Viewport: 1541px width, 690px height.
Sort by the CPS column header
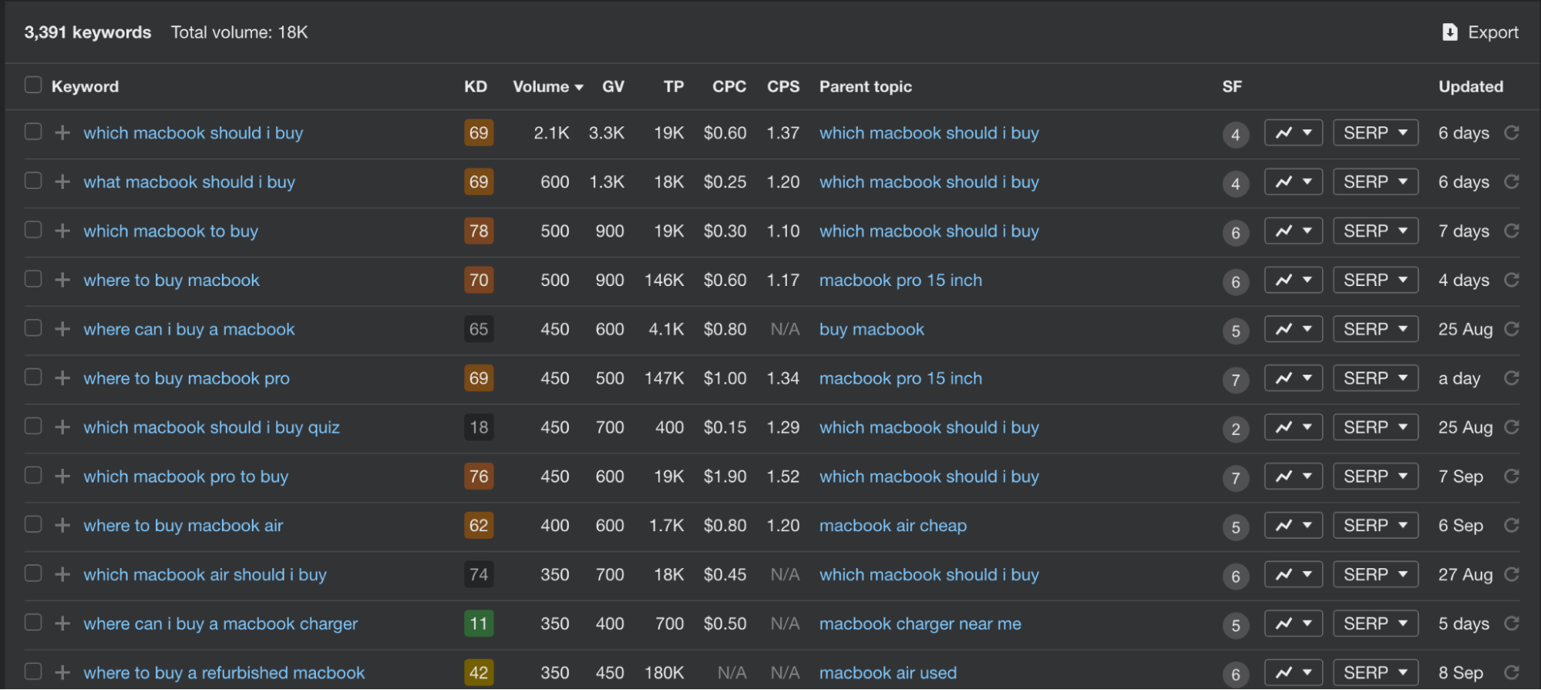pyautogui.click(x=783, y=87)
